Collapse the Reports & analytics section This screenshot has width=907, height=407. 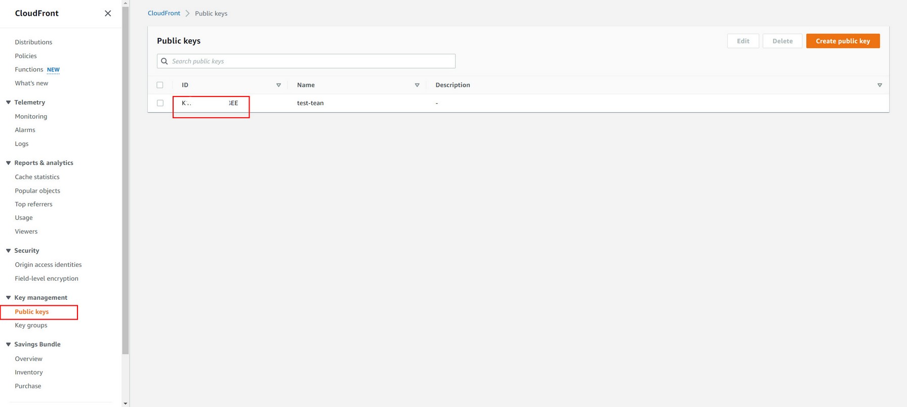tap(9, 163)
